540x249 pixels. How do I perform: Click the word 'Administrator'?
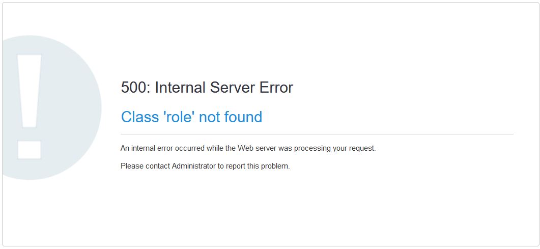194,166
